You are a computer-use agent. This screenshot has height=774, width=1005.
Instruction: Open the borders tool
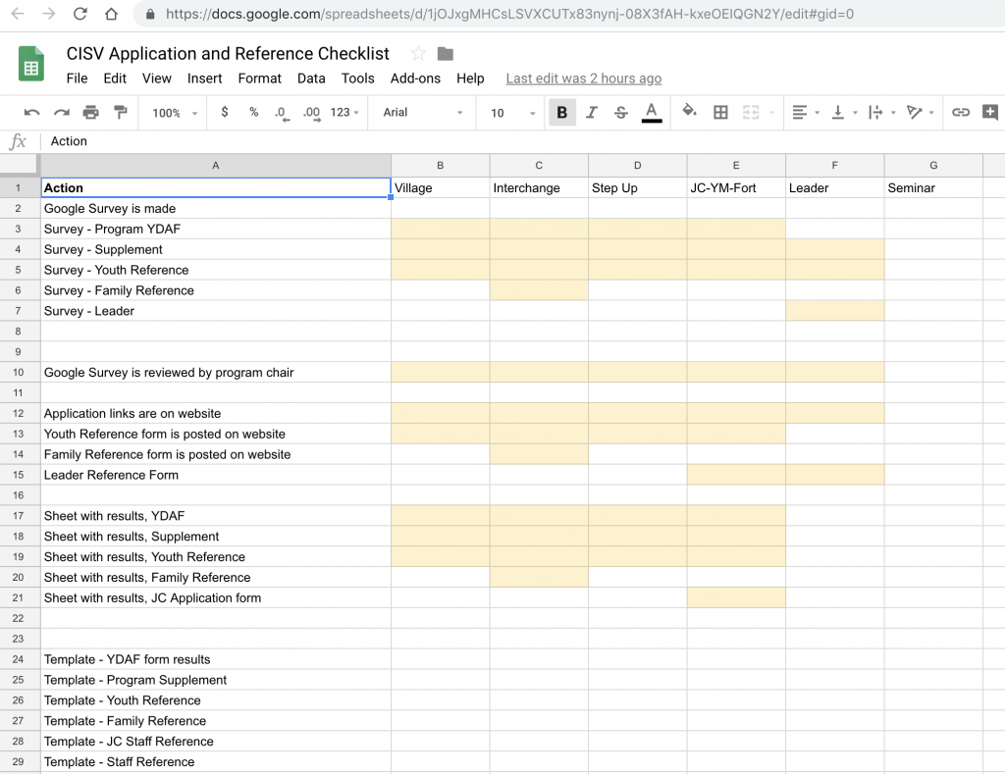click(x=720, y=112)
